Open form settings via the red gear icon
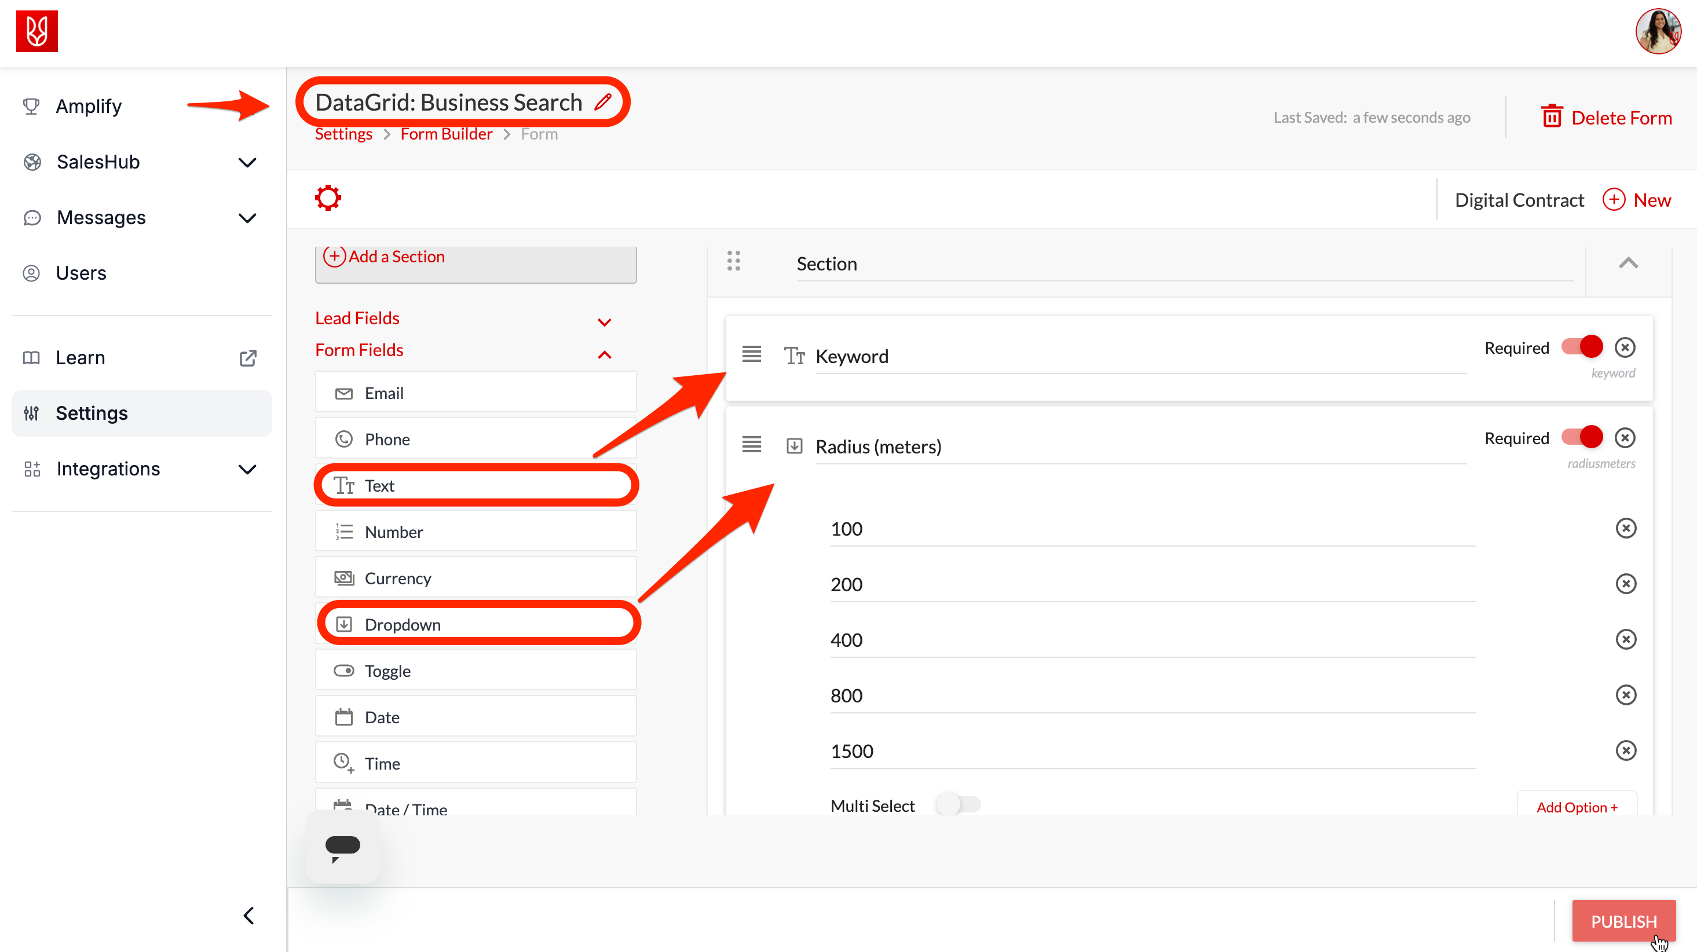Screen dimensions: 1697x952 (327, 197)
